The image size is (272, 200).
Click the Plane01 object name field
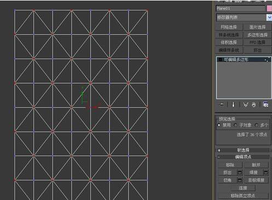(240, 8)
